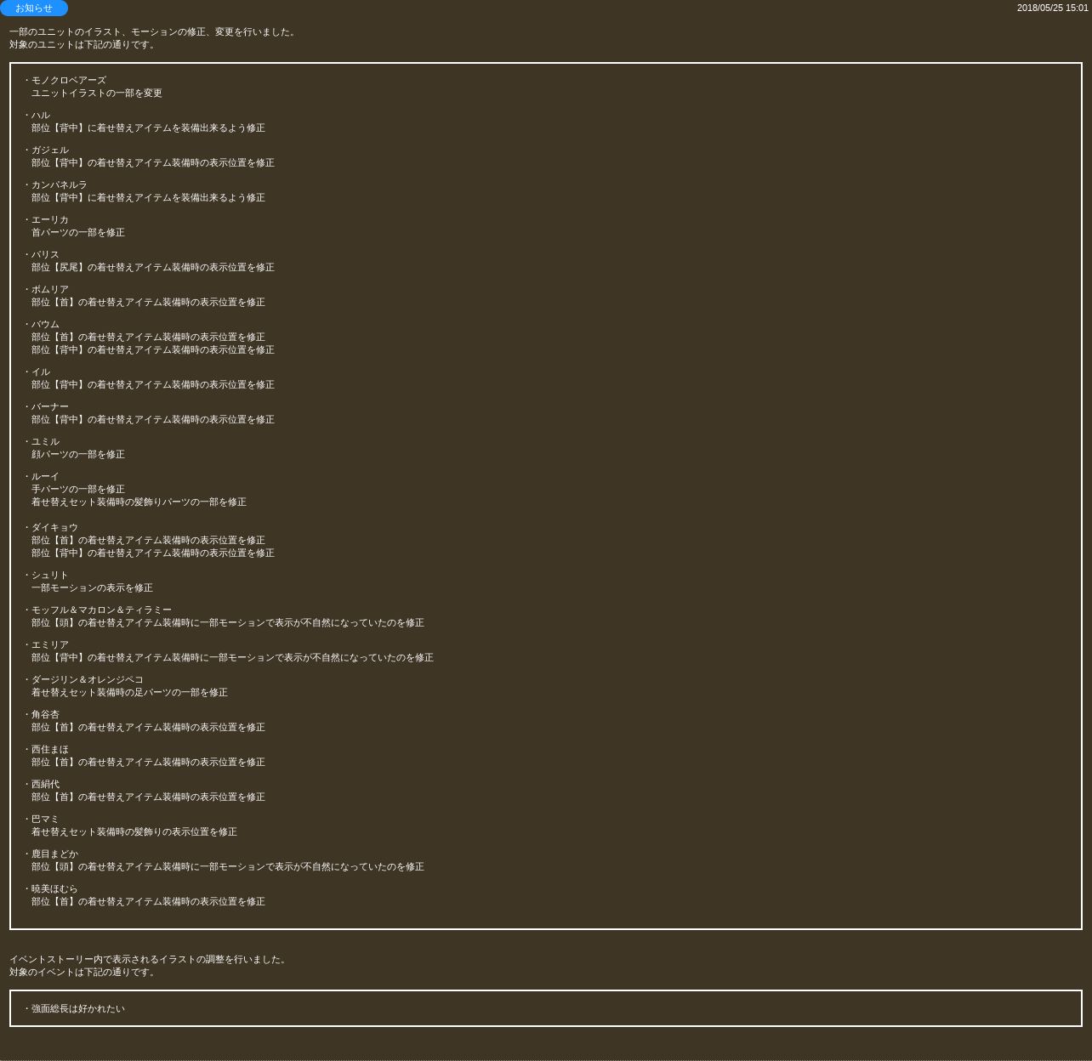Click 首パーツの一部を修正 line

click(78, 233)
